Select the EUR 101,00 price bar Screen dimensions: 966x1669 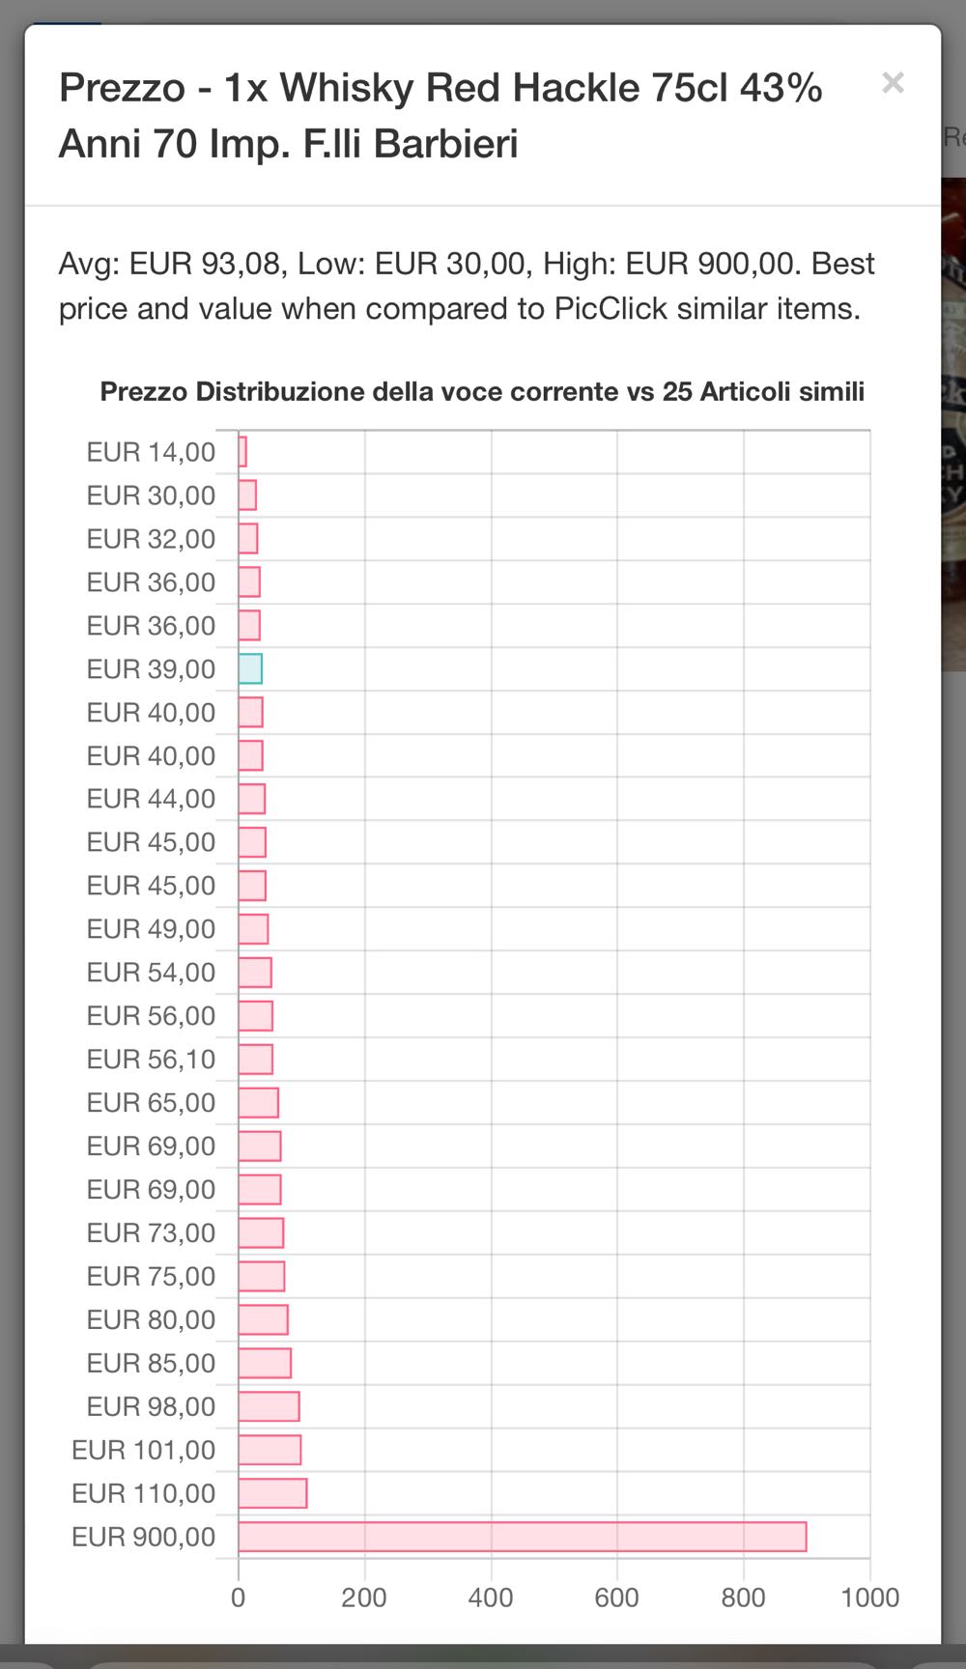click(270, 1450)
